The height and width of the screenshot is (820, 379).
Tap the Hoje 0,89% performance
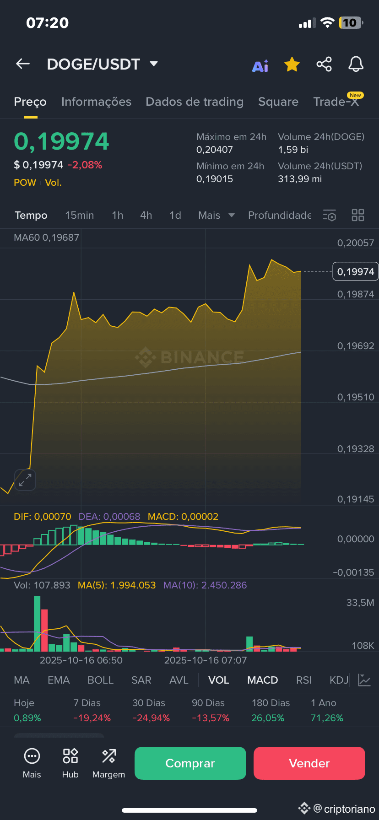coord(27,710)
